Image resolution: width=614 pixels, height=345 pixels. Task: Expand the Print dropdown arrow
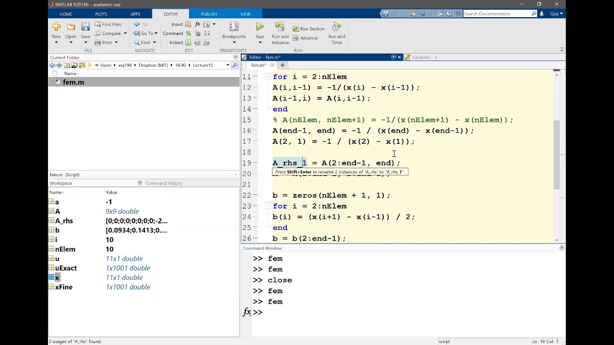tap(116, 42)
